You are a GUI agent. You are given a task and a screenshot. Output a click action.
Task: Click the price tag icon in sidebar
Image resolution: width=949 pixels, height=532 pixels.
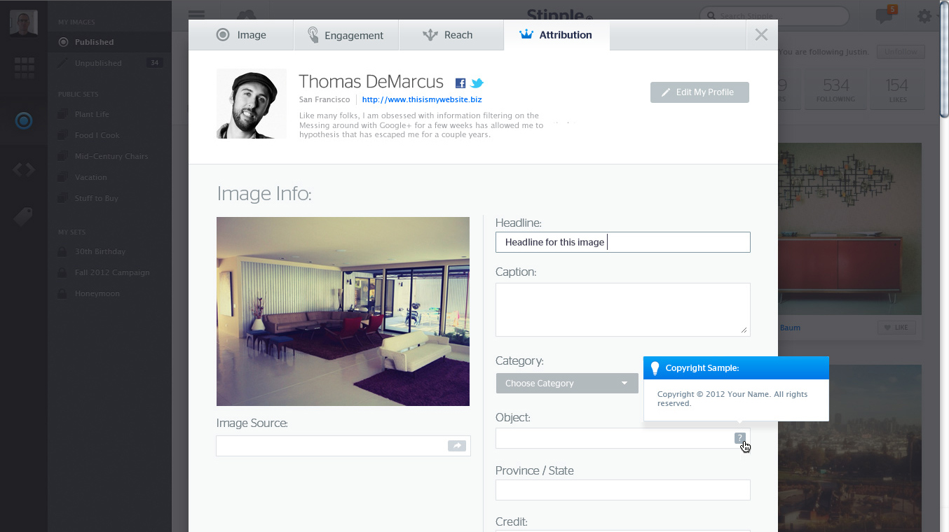24,217
